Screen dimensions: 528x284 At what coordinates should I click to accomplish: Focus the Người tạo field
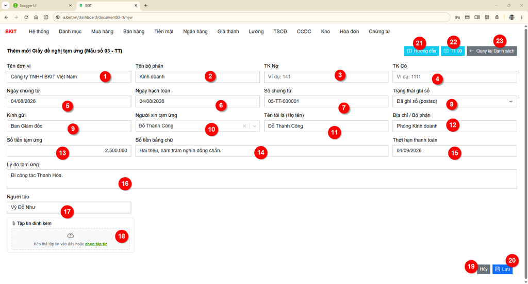pyautogui.click(x=69, y=208)
